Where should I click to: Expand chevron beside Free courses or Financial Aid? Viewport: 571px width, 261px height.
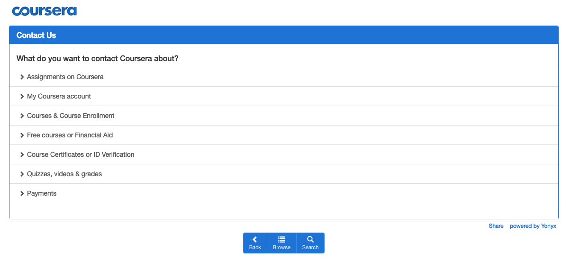[x=22, y=135]
